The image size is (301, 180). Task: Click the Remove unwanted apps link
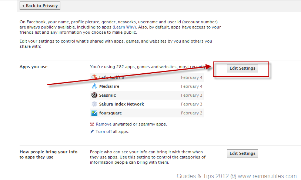pyautogui.click(x=103, y=124)
